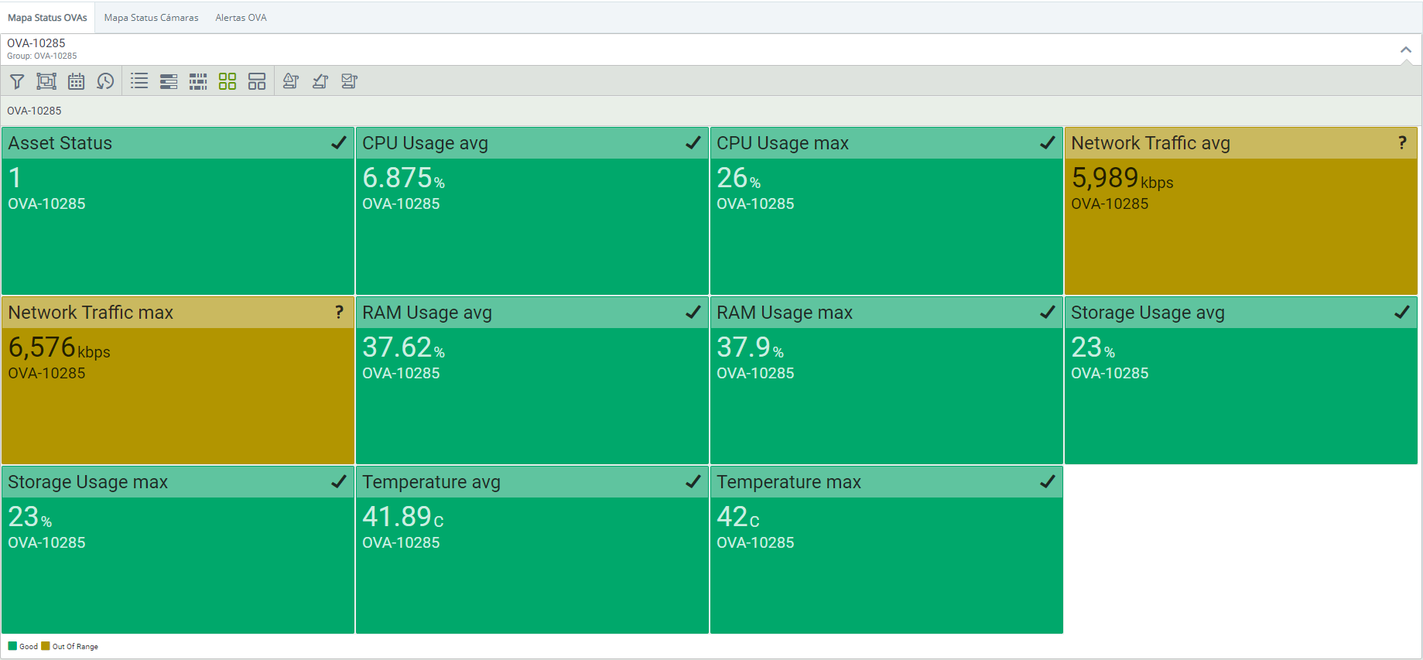Viewport: 1423px width, 660px height.
Task: Open the CPU Usage max tile
Action: (886, 224)
